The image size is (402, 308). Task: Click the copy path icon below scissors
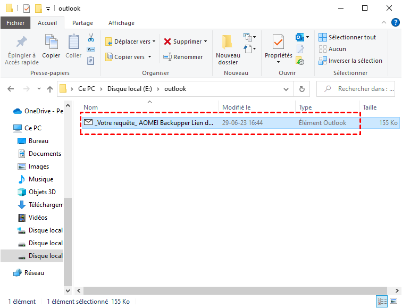(x=91, y=49)
